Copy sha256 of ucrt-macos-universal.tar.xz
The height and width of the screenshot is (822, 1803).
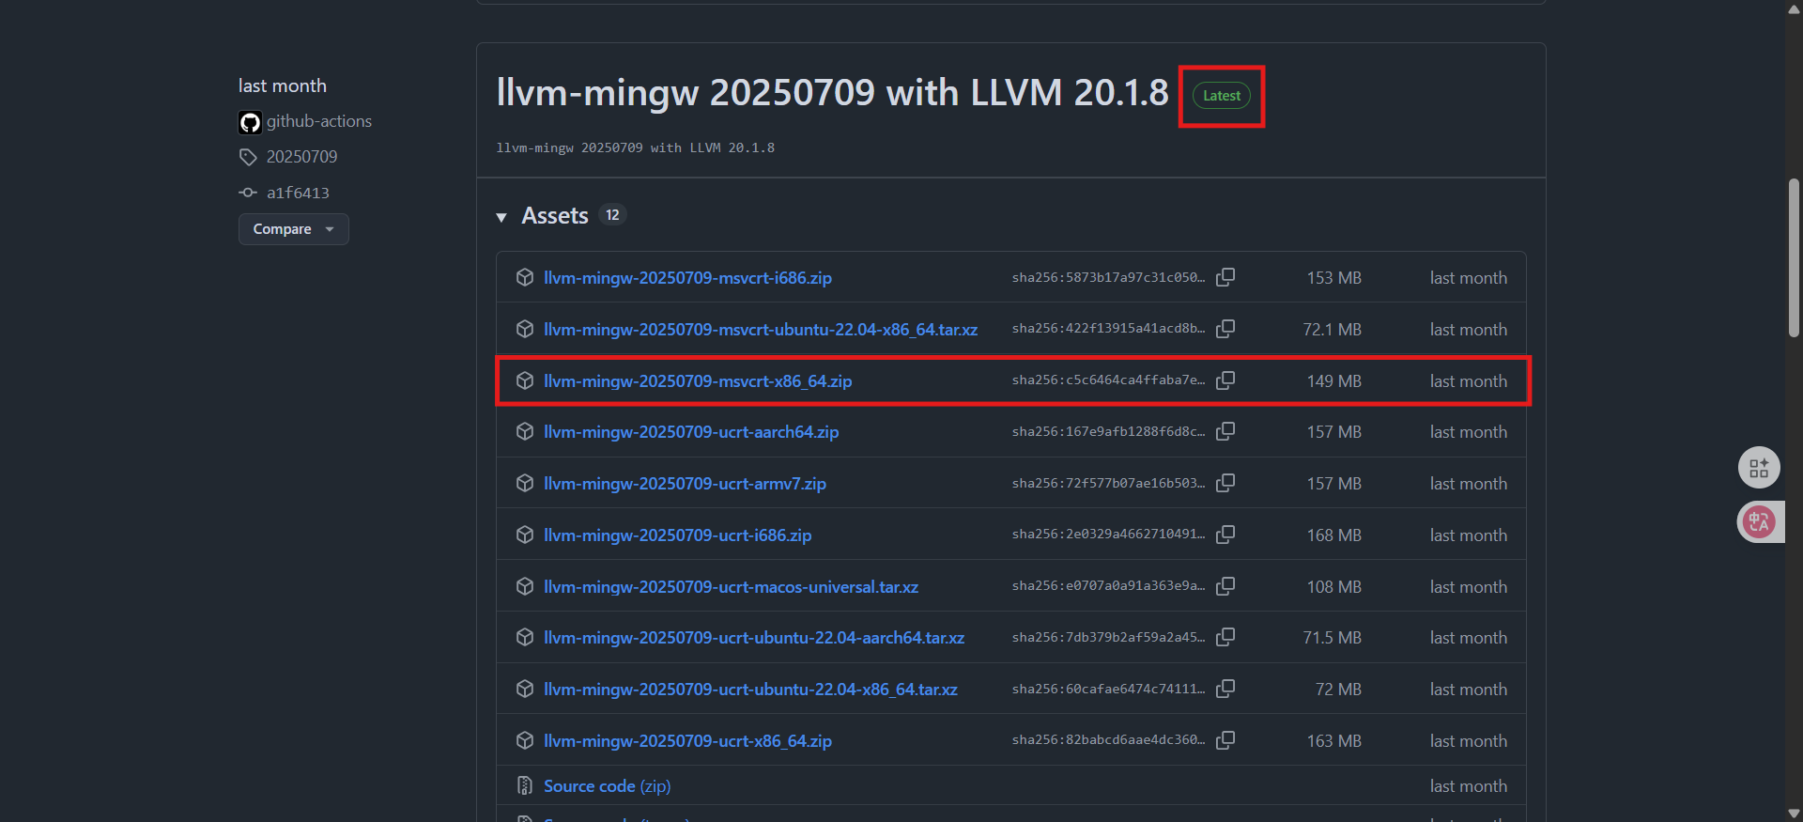[x=1225, y=586]
